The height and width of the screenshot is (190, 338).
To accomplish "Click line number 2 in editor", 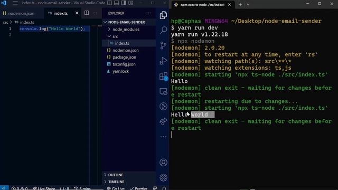I will 10,35.
